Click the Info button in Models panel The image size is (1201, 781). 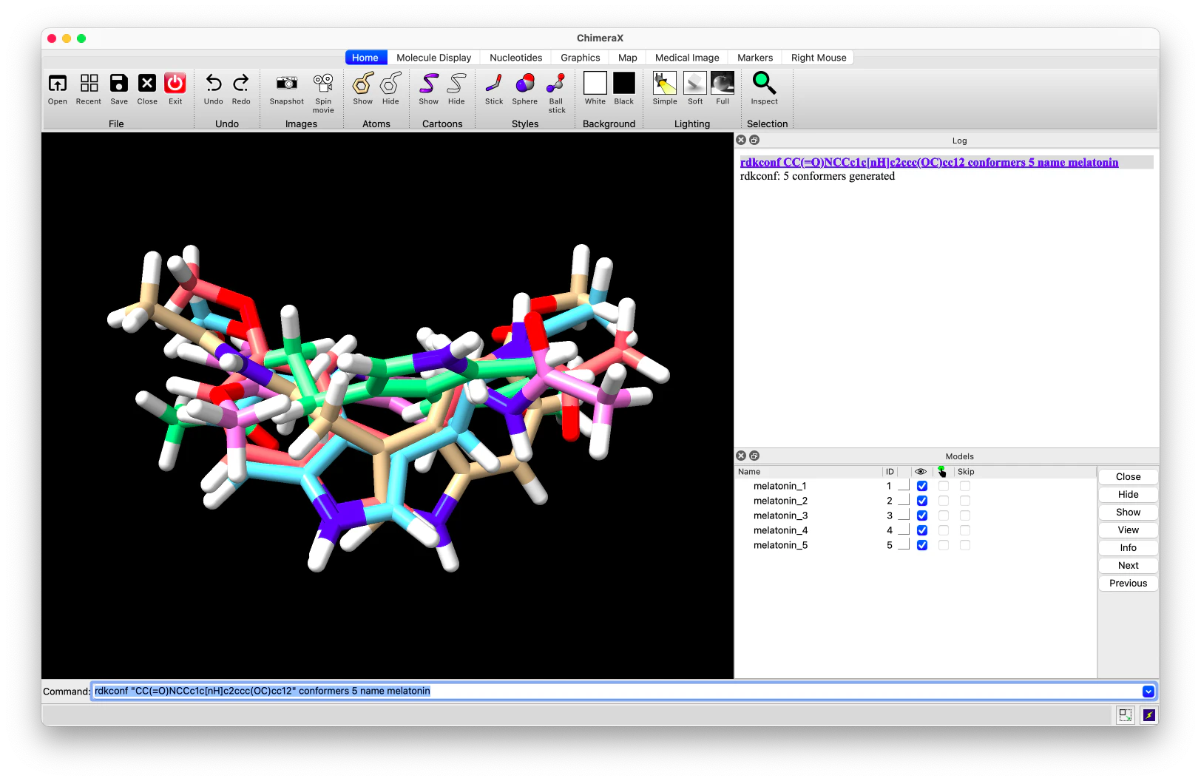(x=1129, y=548)
